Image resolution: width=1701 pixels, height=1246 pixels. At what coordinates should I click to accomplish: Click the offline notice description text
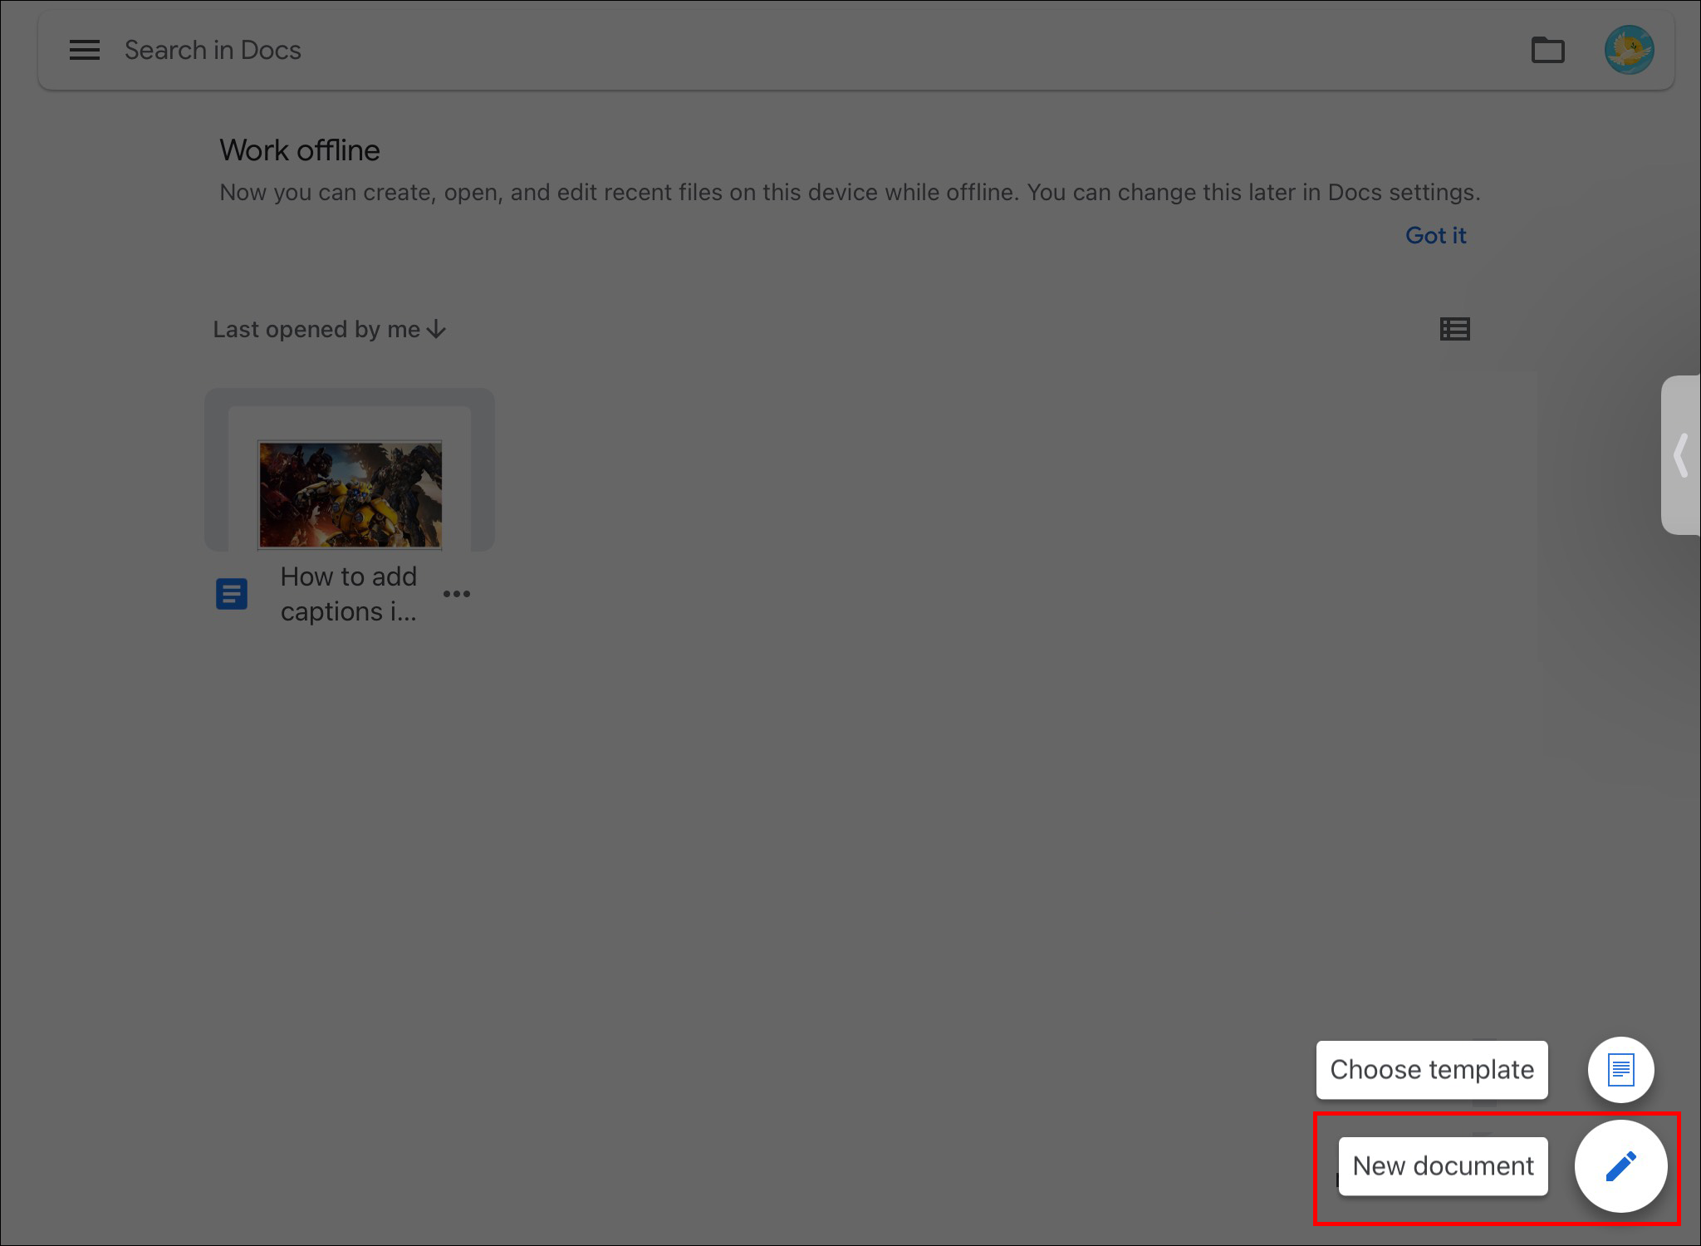[849, 193]
